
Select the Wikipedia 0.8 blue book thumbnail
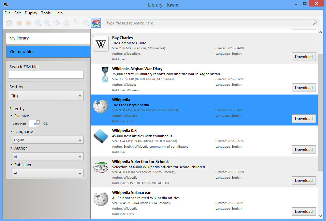pos(101,136)
